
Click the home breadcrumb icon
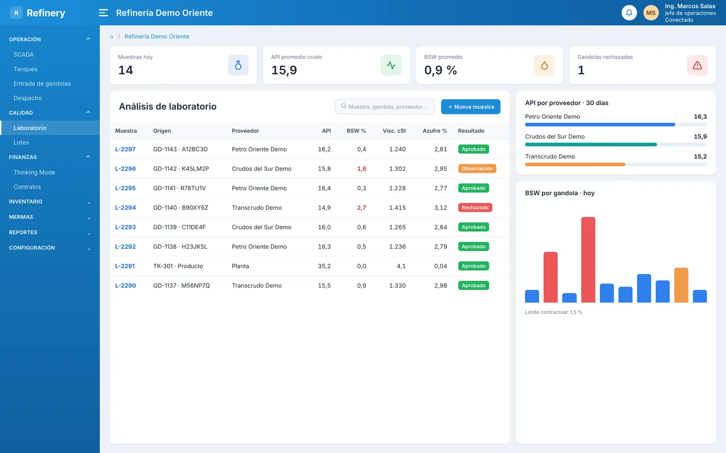pyautogui.click(x=112, y=37)
